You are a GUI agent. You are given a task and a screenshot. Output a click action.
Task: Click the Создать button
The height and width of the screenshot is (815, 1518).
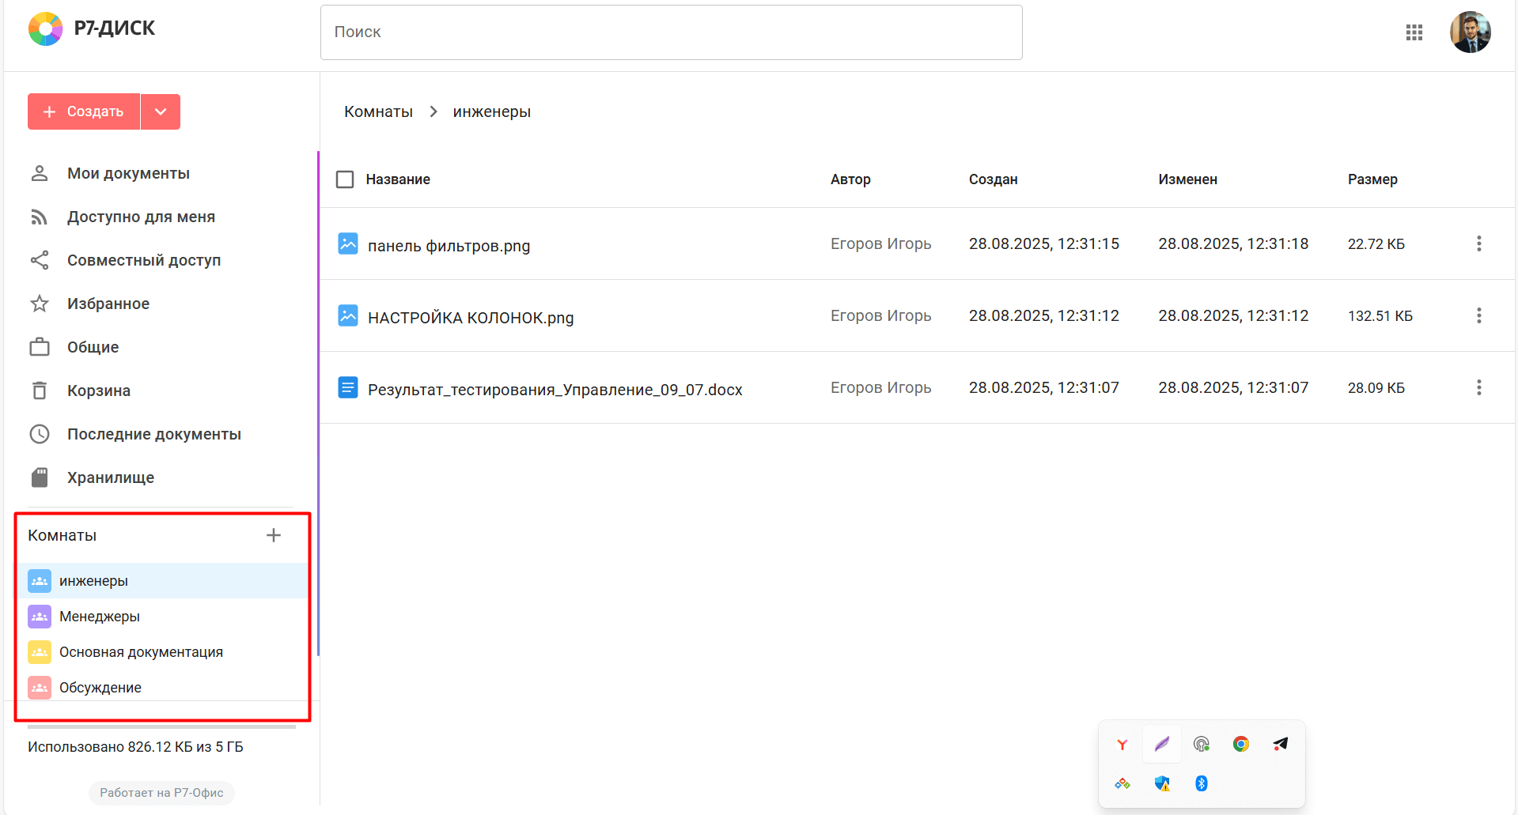(84, 111)
